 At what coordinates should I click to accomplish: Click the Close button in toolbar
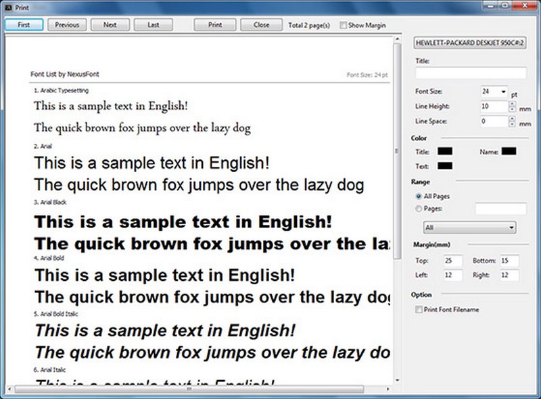coord(261,25)
